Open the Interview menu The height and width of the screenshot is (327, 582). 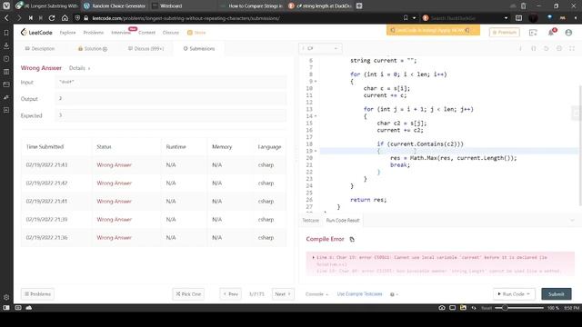[x=121, y=33]
